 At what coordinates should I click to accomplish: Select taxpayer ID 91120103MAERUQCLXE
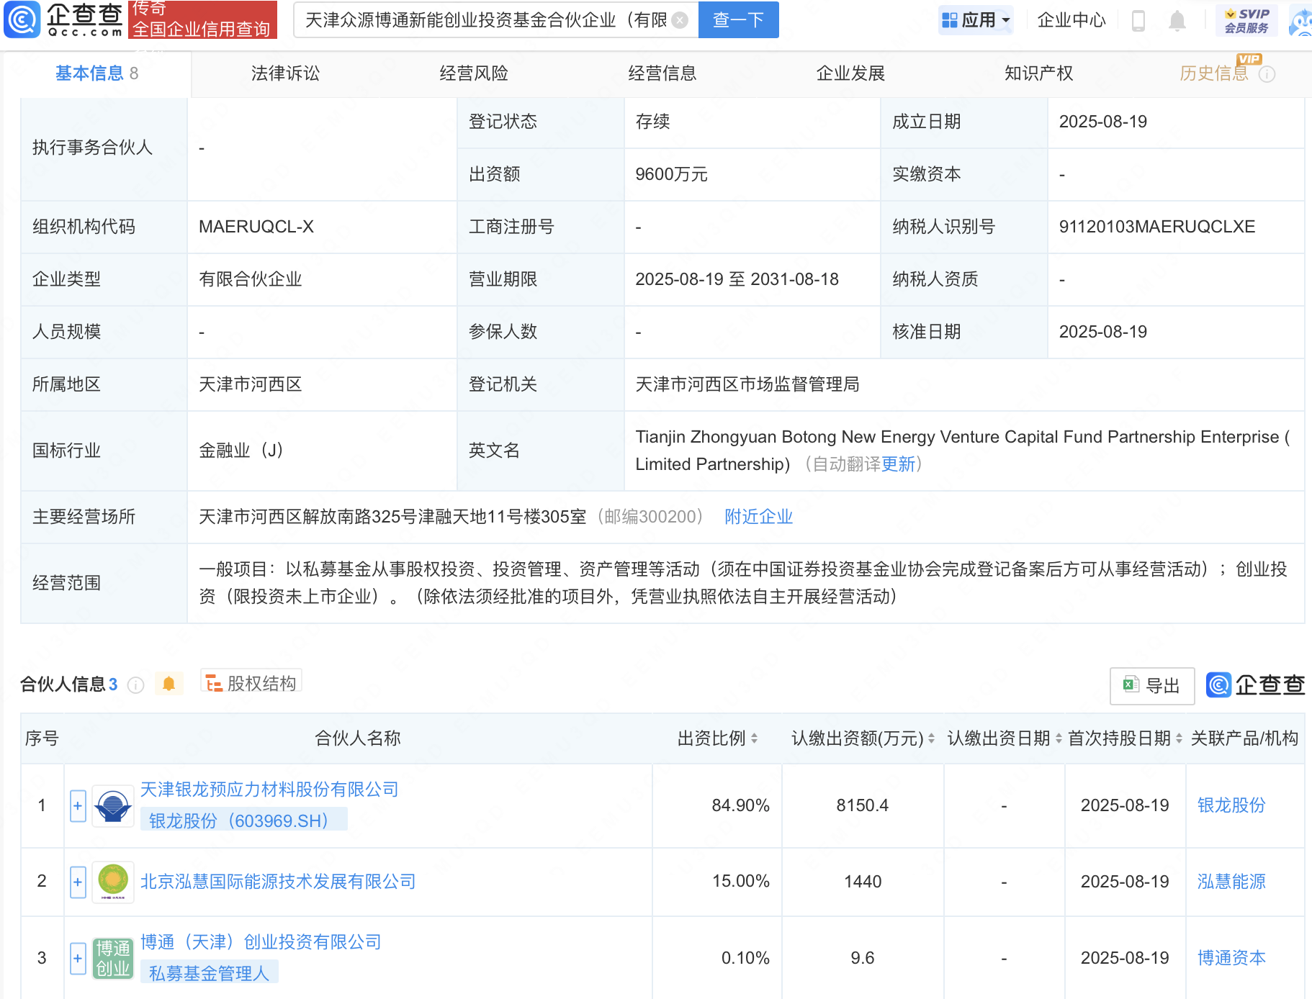click(x=1157, y=227)
